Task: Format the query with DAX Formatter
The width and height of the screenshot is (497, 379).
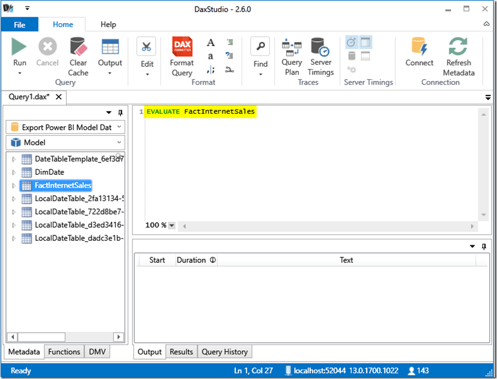Action: click(x=182, y=46)
